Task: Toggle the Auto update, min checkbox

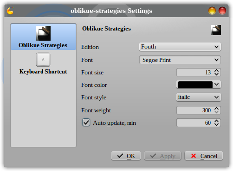Action: 86,122
